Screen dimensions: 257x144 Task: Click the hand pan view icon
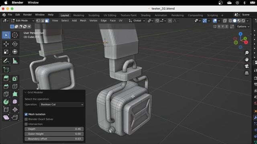tap(247, 60)
